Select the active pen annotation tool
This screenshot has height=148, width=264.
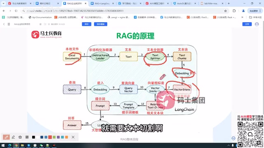click(x=6, y=137)
